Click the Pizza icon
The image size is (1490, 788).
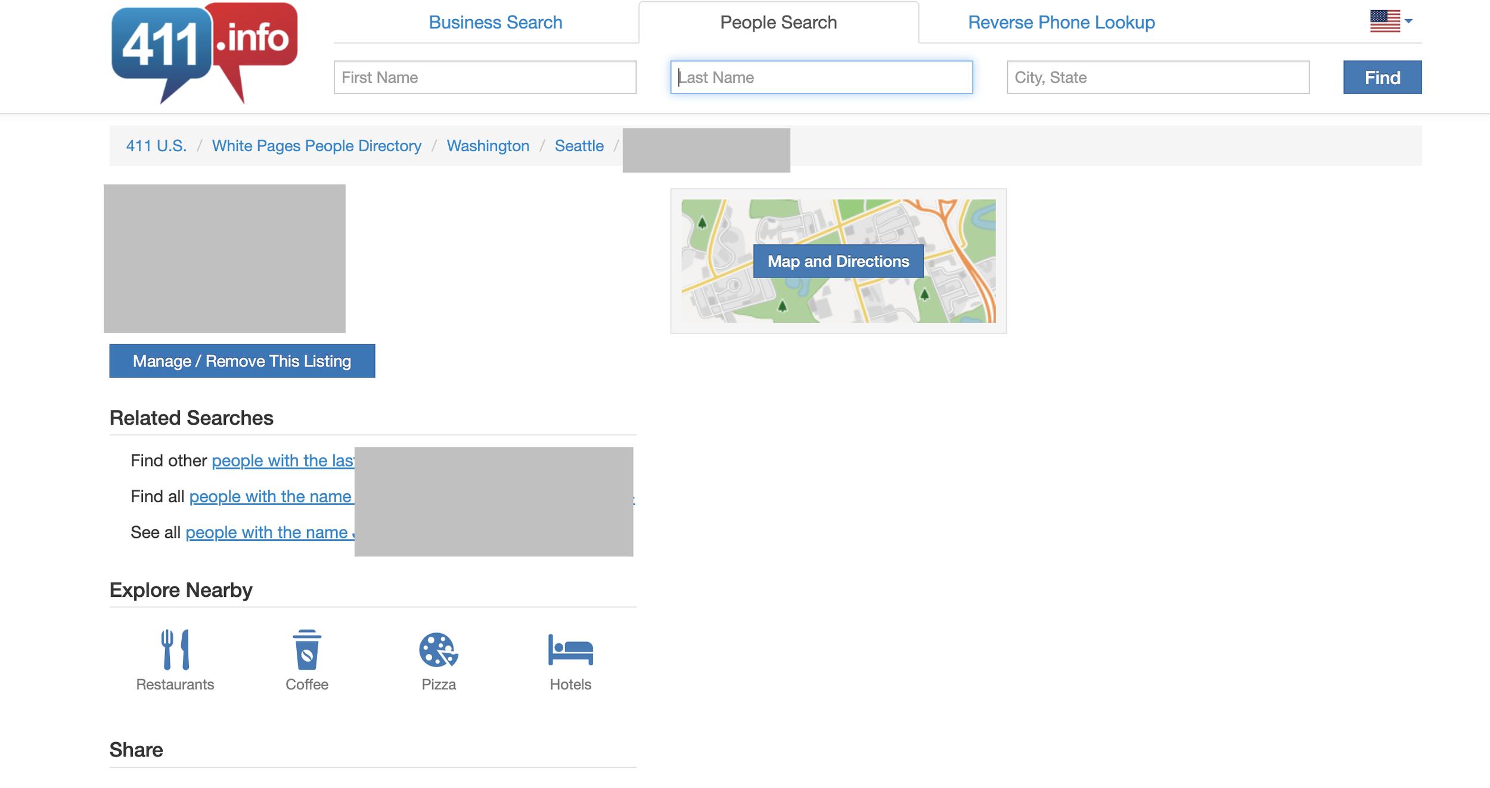pyautogui.click(x=438, y=649)
